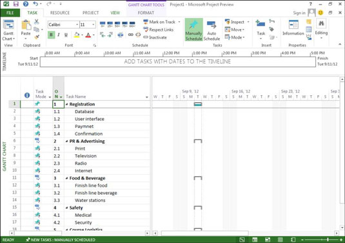The width and height of the screenshot is (345, 243).
Task: Collapse the Registration summary task
Action: [66, 104]
